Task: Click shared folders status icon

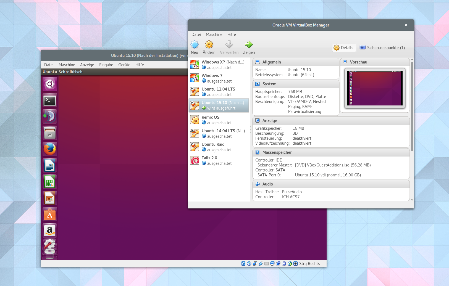Action: tap(266, 264)
